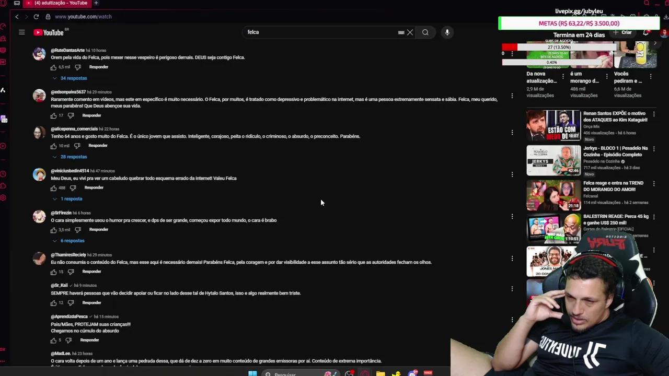The height and width of the screenshot is (376, 669).
Task: Go back with the browser back arrow
Action: point(17,17)
